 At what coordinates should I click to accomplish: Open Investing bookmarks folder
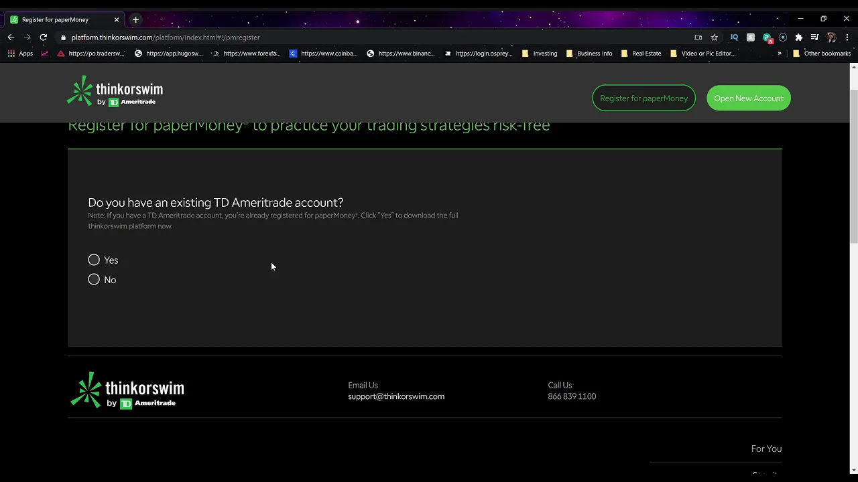pyautogui.click(x=540, y=54)
